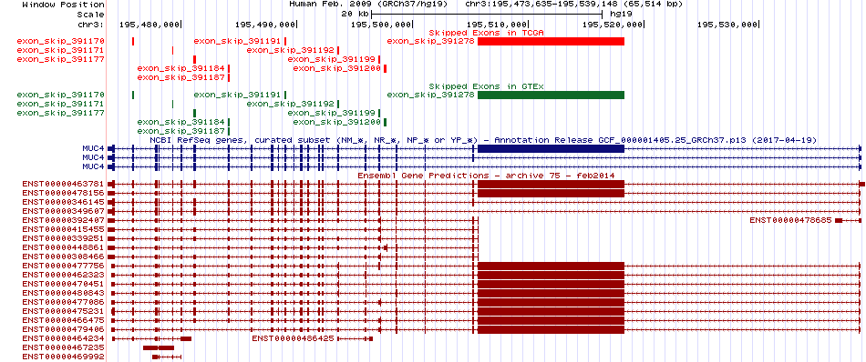Click the red exon_skip_391170 label in TCGA track

(61, 41)
